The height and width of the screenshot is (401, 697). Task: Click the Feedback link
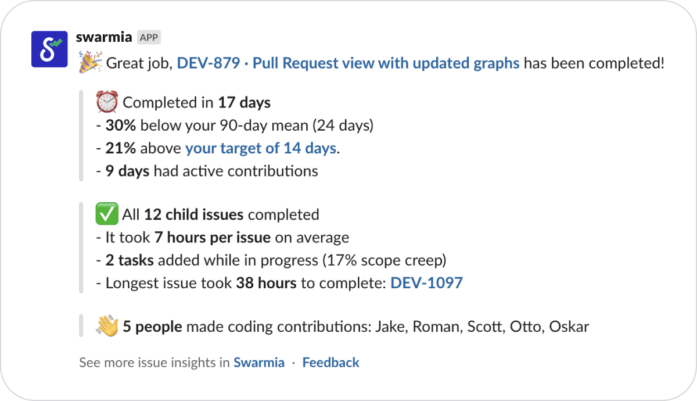coord(330,363)
